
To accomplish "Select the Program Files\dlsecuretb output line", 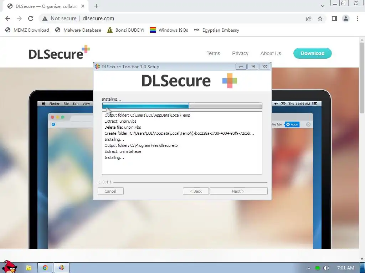I will click(x=141, y=145).
